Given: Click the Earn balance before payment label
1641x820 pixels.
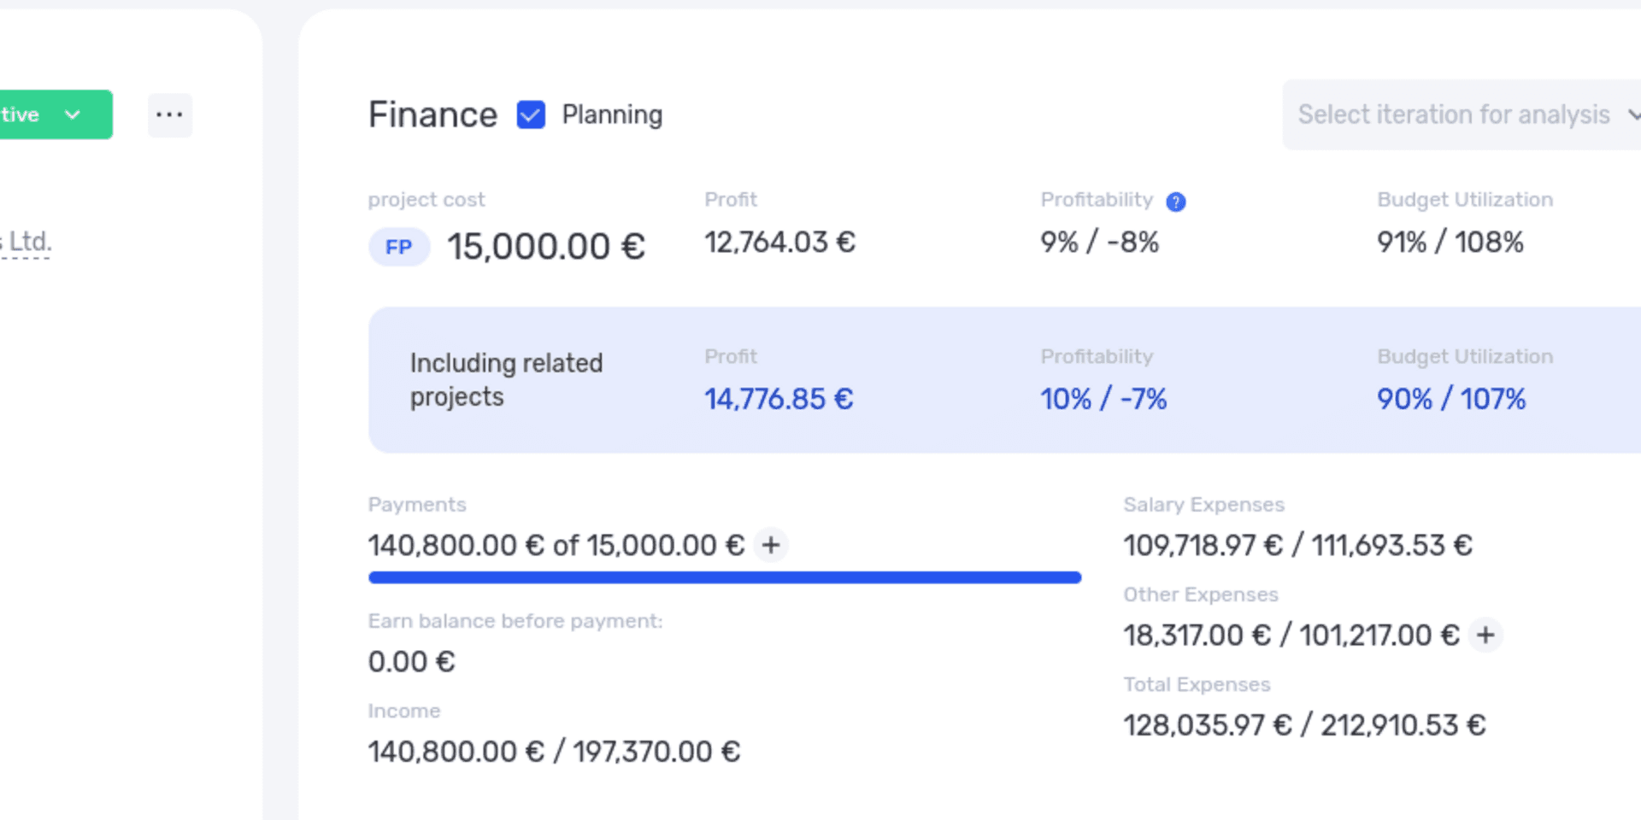Looking at the screenshot, I should 515,621.
